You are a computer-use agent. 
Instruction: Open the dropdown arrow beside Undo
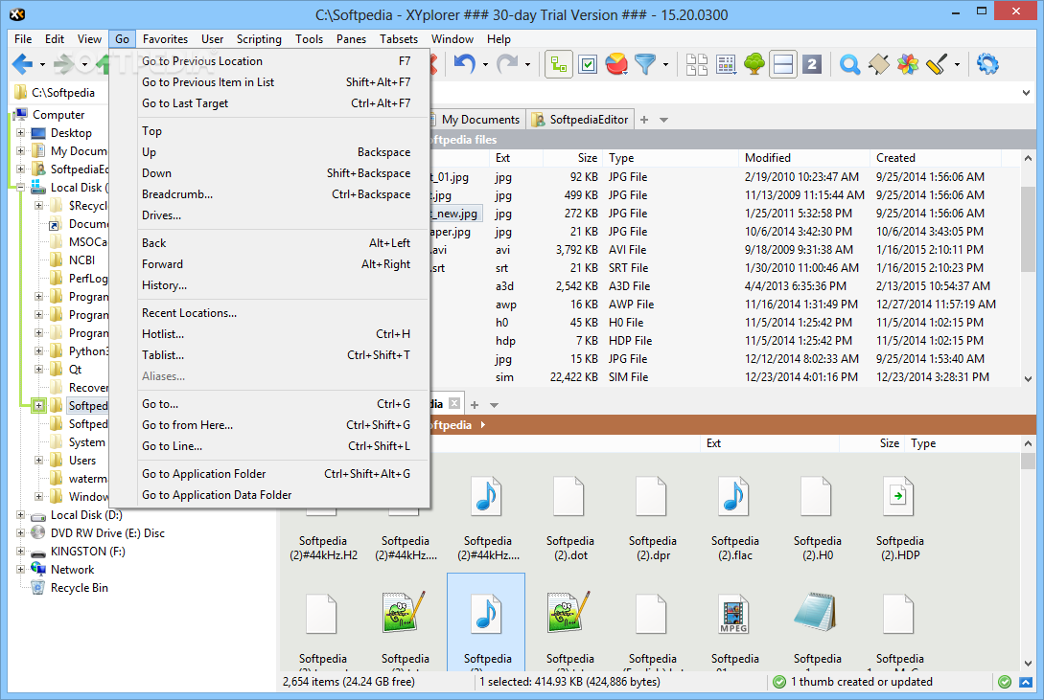point(485,65)
